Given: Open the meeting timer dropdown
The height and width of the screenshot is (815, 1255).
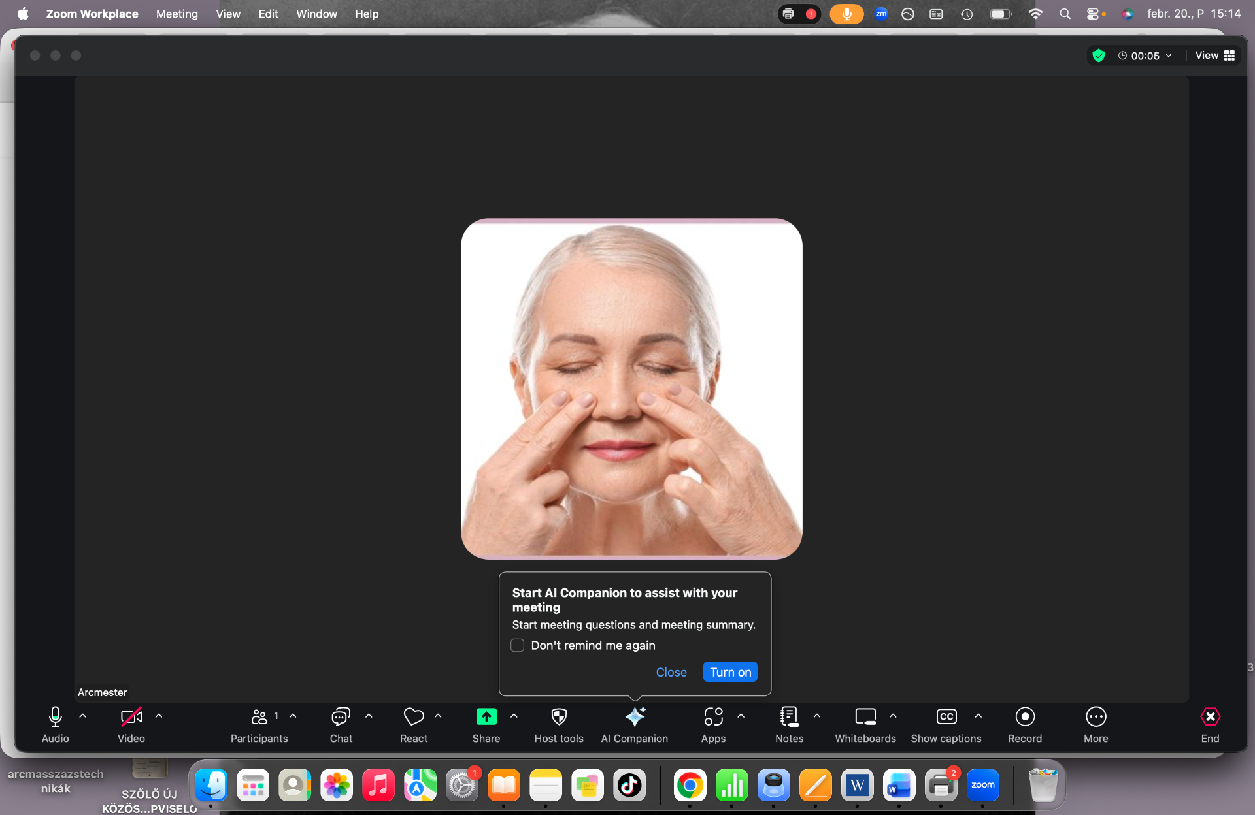Looking at the screenshot, I should click(x=1145, y=56).
